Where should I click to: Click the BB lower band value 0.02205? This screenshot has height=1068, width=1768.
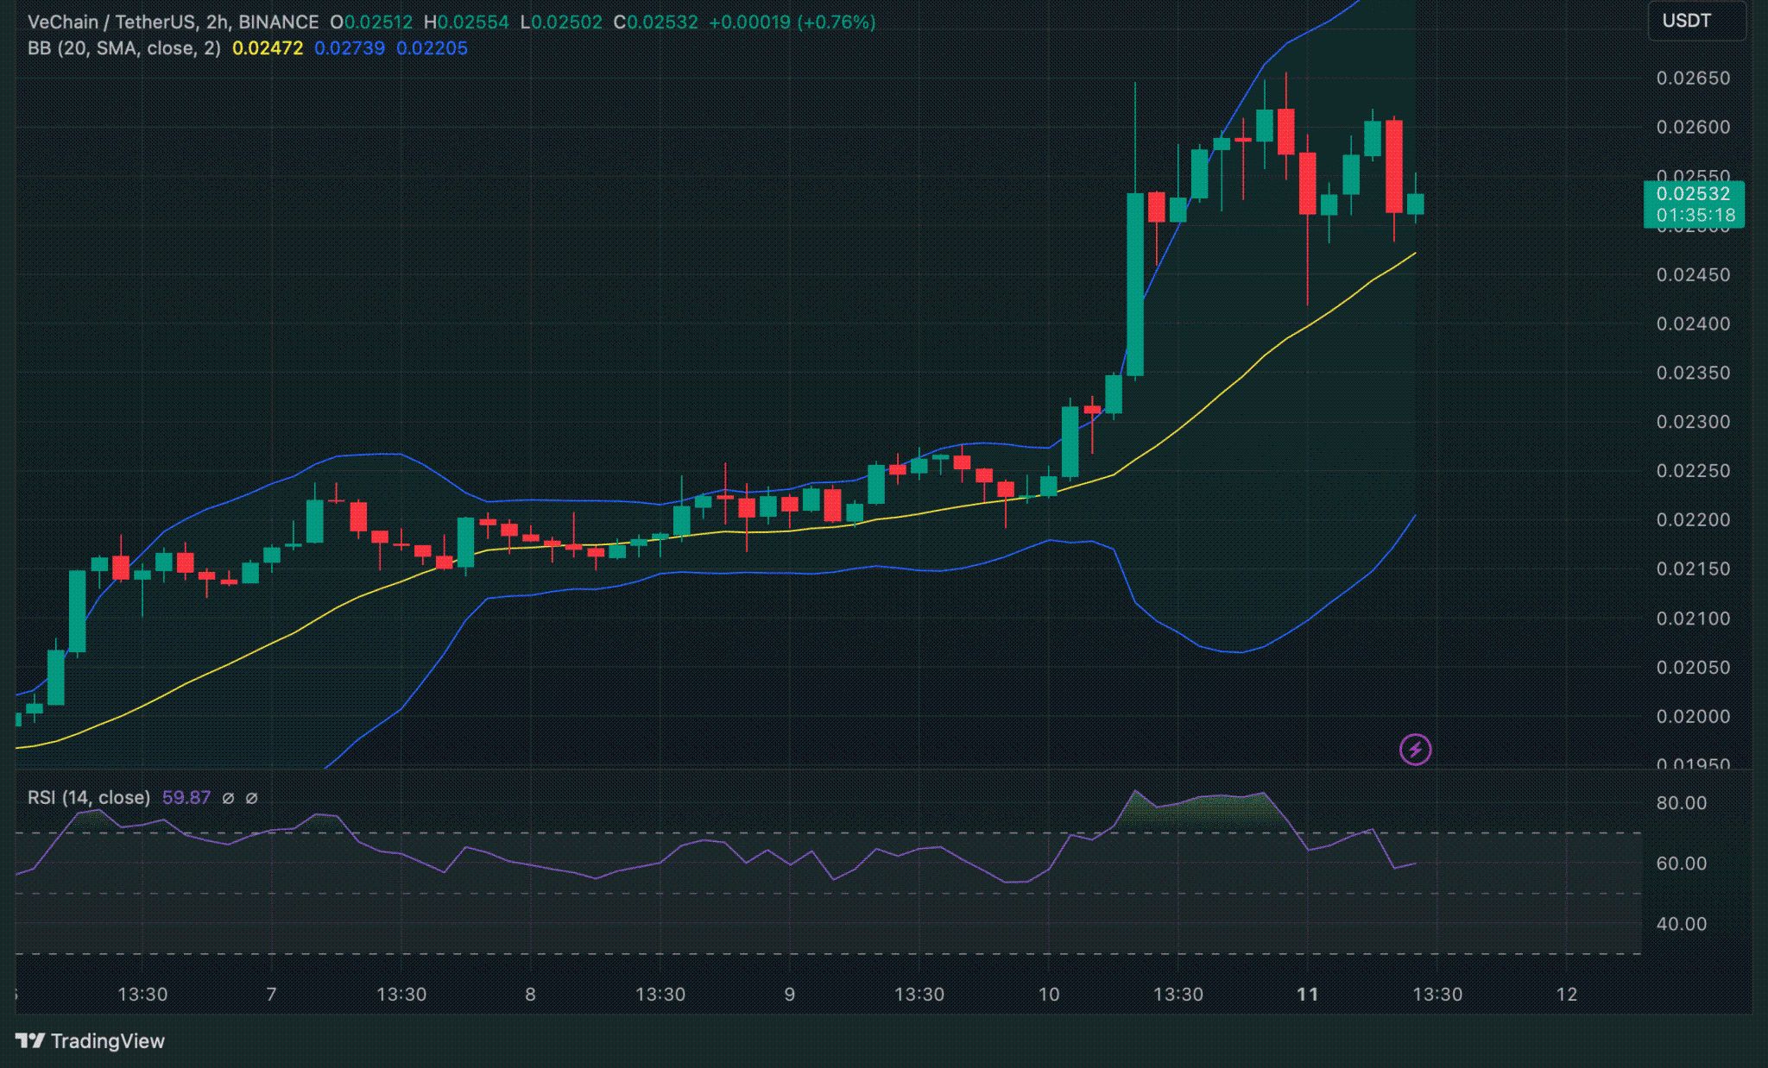432,48
